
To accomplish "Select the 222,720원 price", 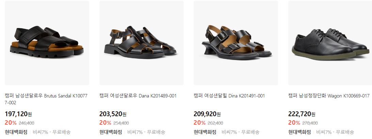I will 302,114.
